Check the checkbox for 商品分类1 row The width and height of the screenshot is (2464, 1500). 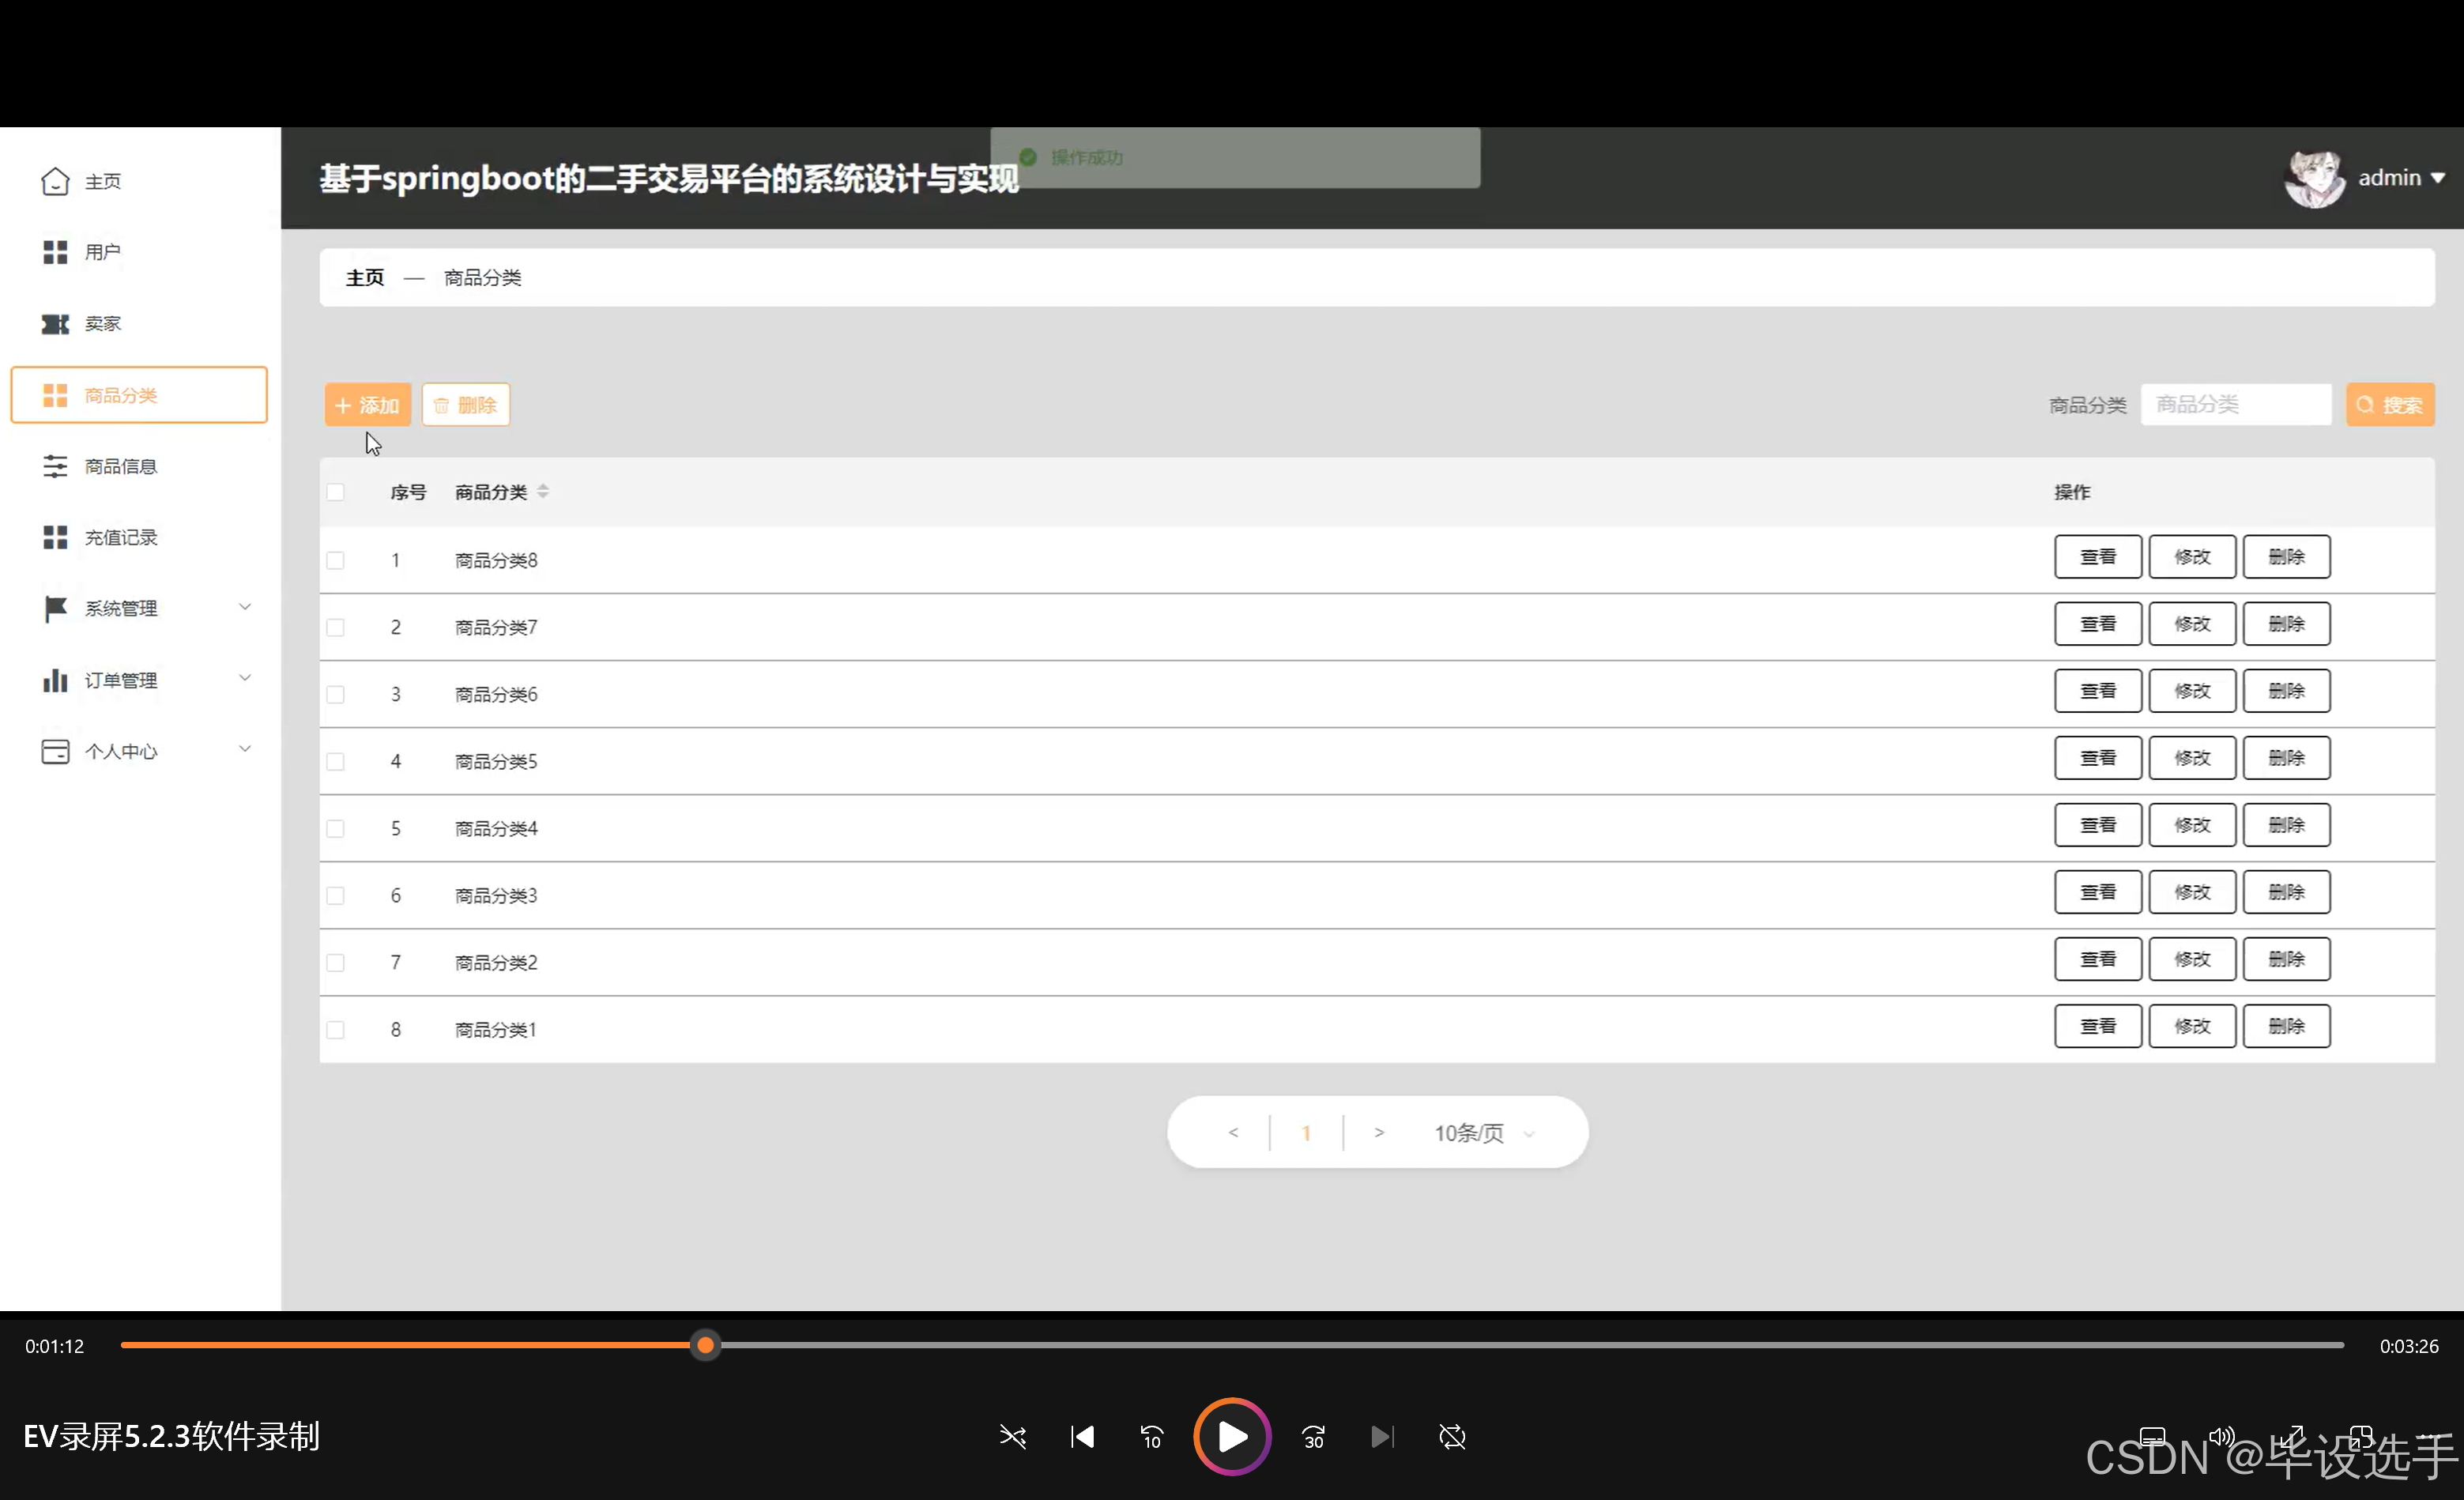click(336, 1029)
